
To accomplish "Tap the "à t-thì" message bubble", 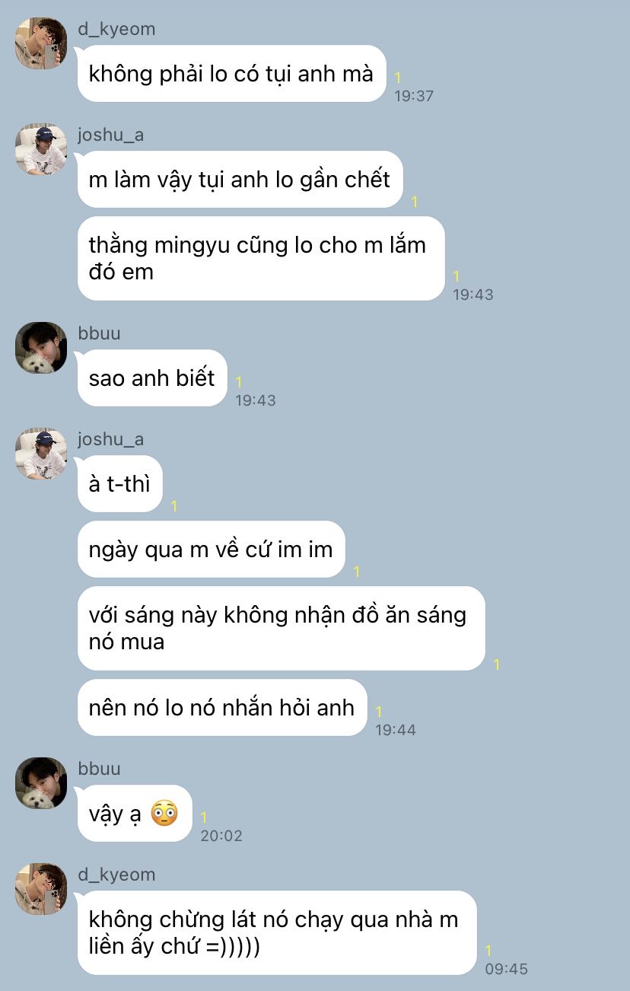I will pos(120,483).
